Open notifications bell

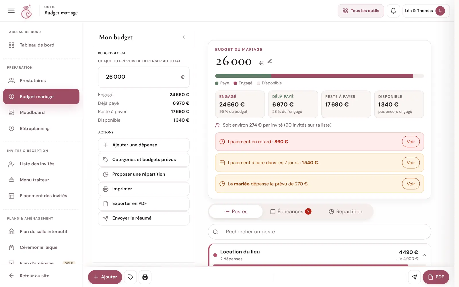(x=393, y=11)
